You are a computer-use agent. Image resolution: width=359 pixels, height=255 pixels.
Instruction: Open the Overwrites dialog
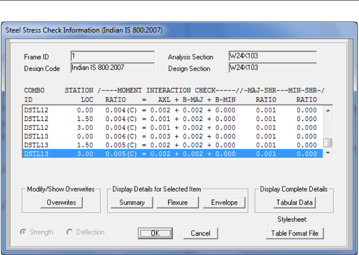(61, 202)
